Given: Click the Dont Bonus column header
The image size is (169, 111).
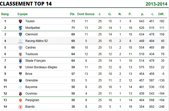Looking at the screenshot, I should (86, 14).
